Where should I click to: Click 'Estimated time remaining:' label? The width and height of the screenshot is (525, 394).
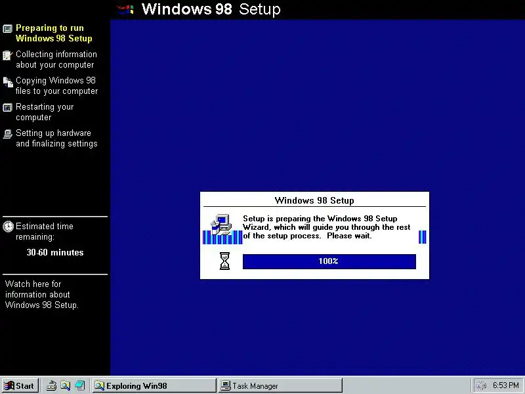coord(44,231)
